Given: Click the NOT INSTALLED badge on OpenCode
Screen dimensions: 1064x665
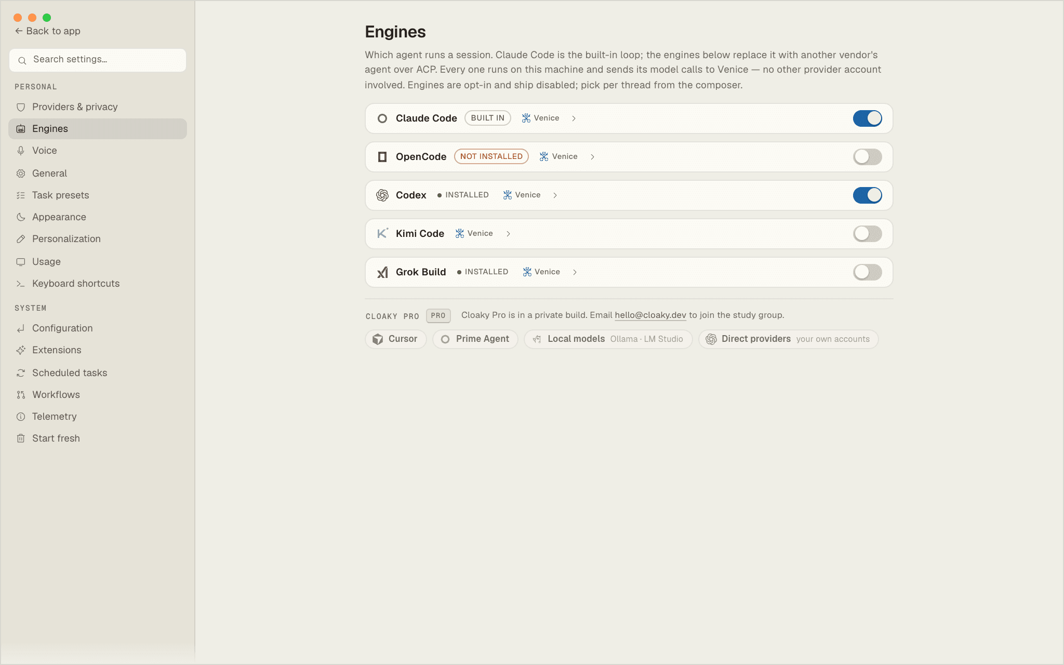Looking at the screenshot, I should (x=491, y=157).
